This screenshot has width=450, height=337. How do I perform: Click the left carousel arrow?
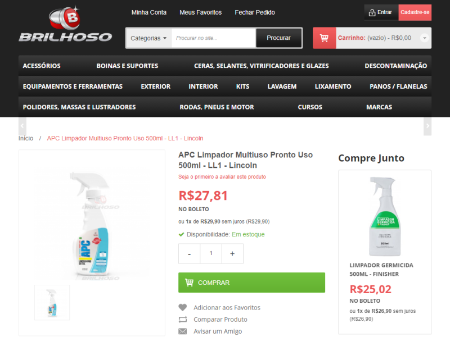[x=22, y=126]
